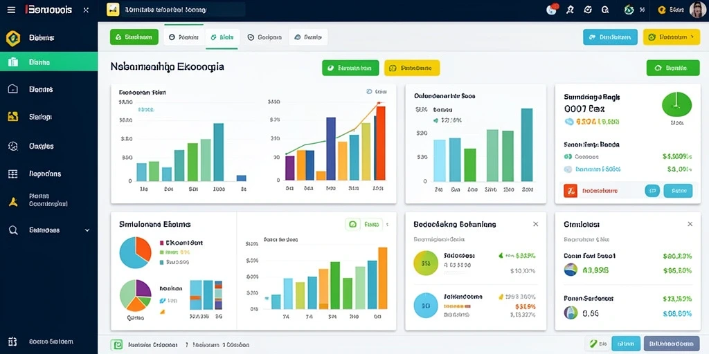Image resolution: width=709 pixels, height=354 pixels.
Task: Expand the chevron next to the green outlined button
Action: pyautogui.click(x=387, y=224)
